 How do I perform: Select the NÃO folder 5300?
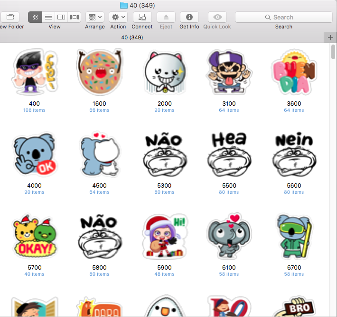click(165, 155)
